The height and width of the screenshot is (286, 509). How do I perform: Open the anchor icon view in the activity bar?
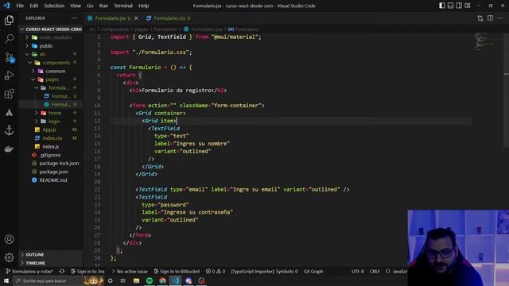click(x=9, y=130)
